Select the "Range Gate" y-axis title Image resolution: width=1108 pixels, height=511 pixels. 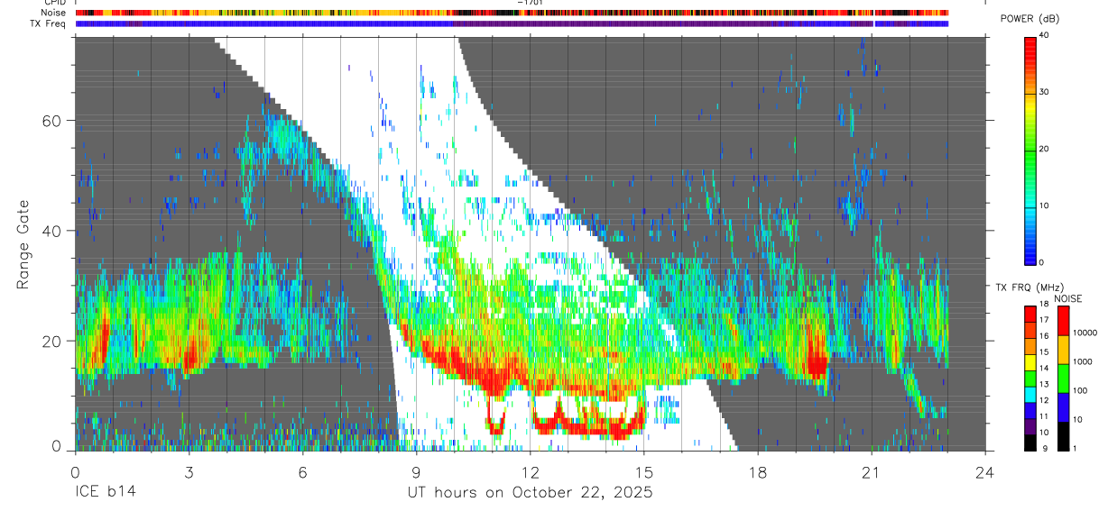click(x=24, y=244)
